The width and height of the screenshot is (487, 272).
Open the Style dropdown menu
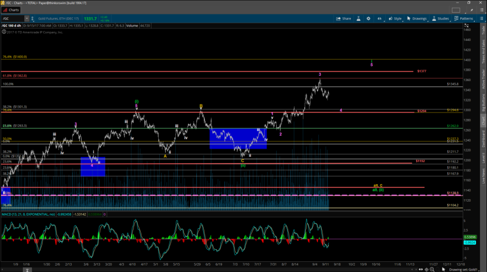(395, 18)
